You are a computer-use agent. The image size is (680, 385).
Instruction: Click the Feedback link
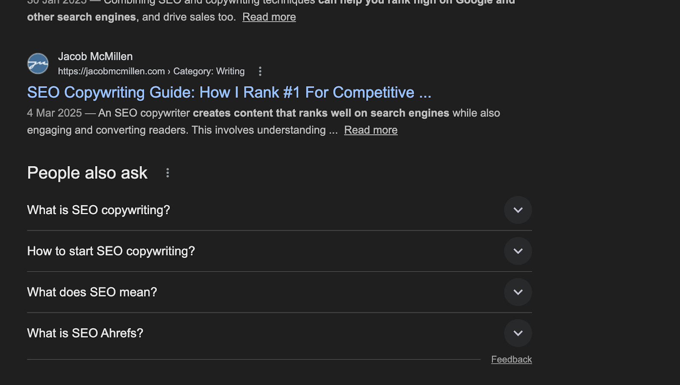pos(511,359)
